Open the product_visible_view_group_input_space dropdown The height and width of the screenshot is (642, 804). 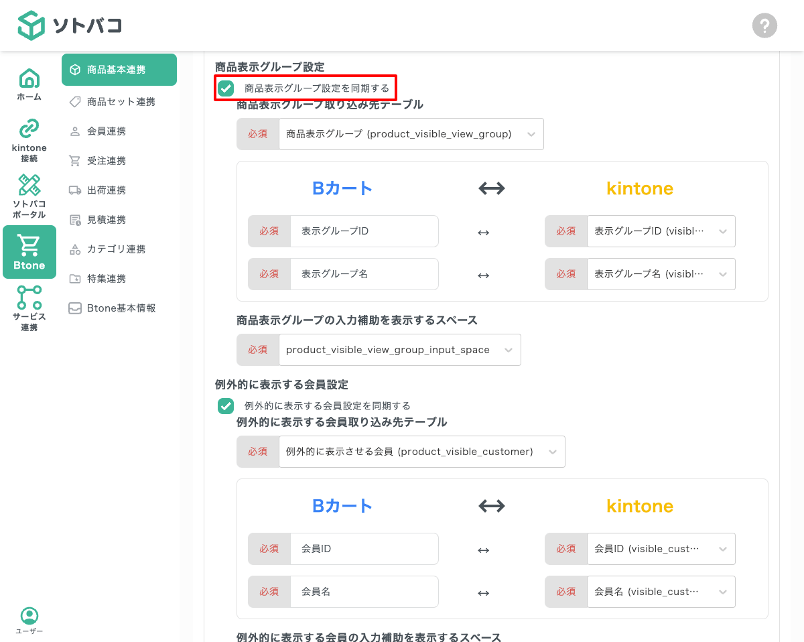click(400, 349)
